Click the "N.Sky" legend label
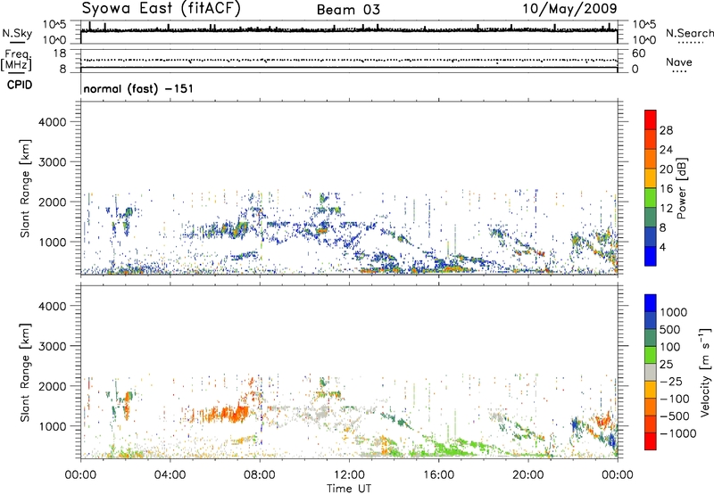Viewport: 714px width, 494px height. coord(17,33)
